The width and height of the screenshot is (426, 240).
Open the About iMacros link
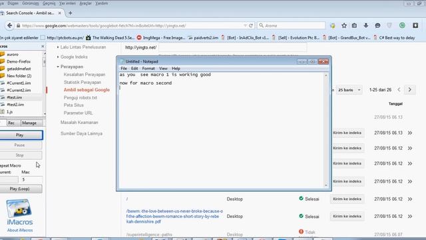20,230
